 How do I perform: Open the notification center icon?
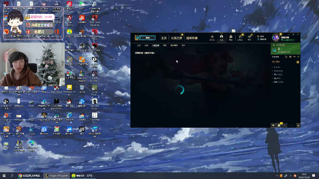pos(313,175)
